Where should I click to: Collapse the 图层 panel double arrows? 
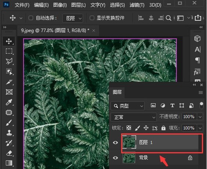(x=194, y=85)
